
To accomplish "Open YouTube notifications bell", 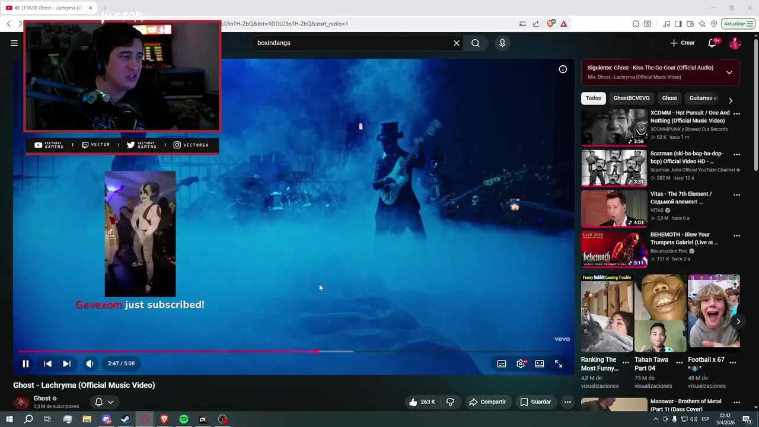I will (x=713, y=43).
